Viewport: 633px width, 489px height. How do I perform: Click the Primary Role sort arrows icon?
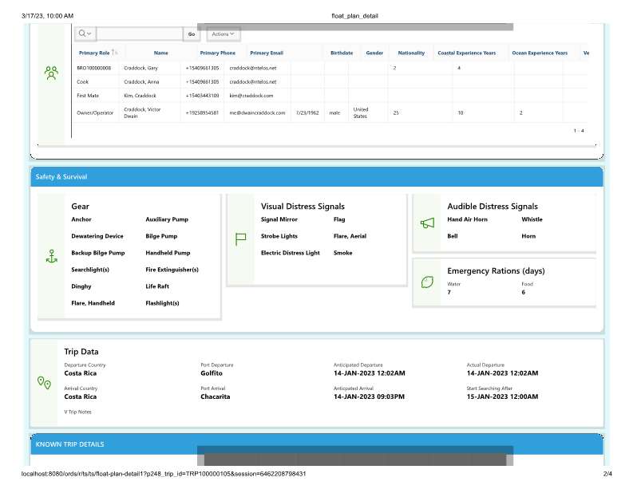pyautogui.click(x=115, y=53)
